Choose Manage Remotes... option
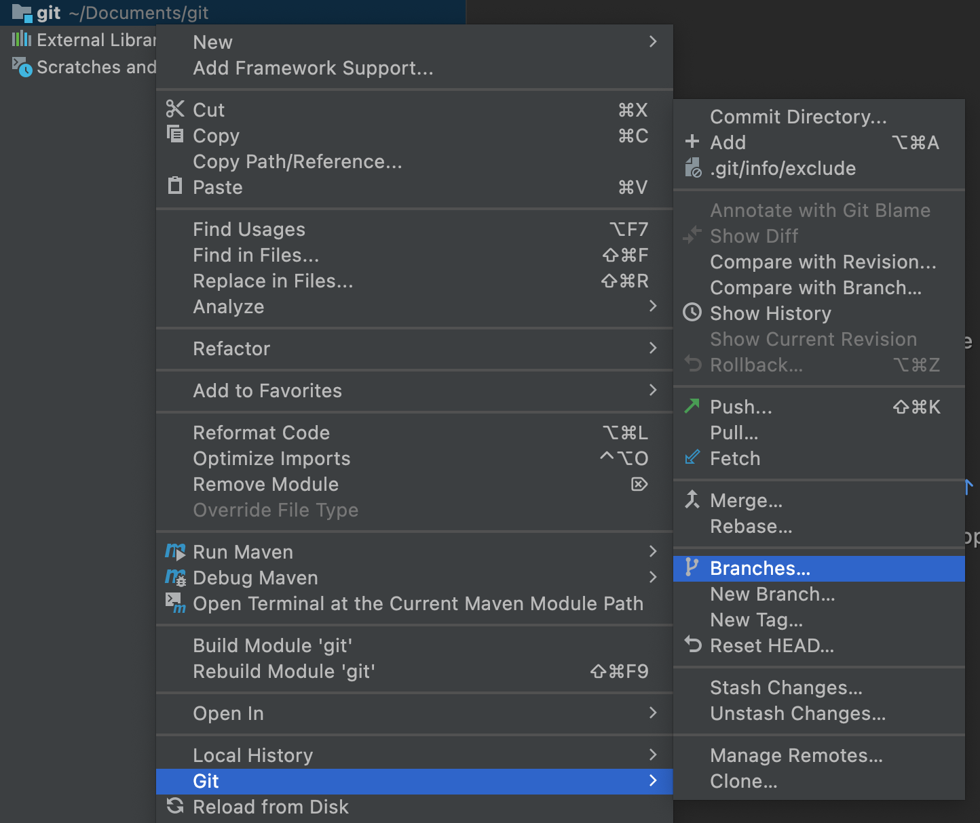This screenshot has width=980, height=823. click(796, 755)
